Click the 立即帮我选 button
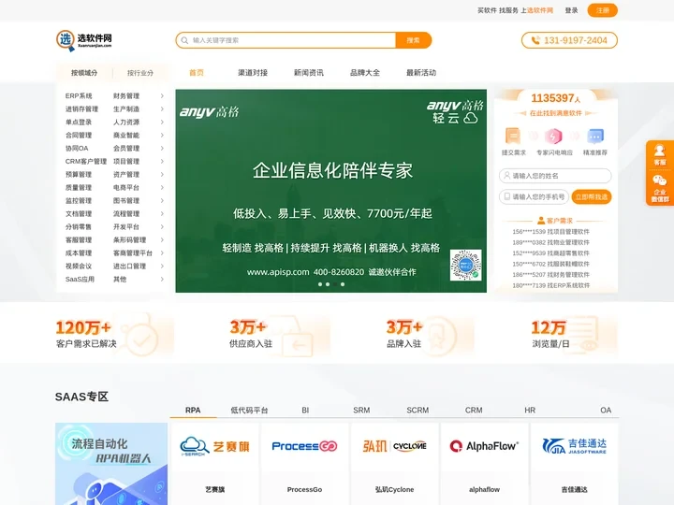Screen dimensions: 674x505 point(592,196)
